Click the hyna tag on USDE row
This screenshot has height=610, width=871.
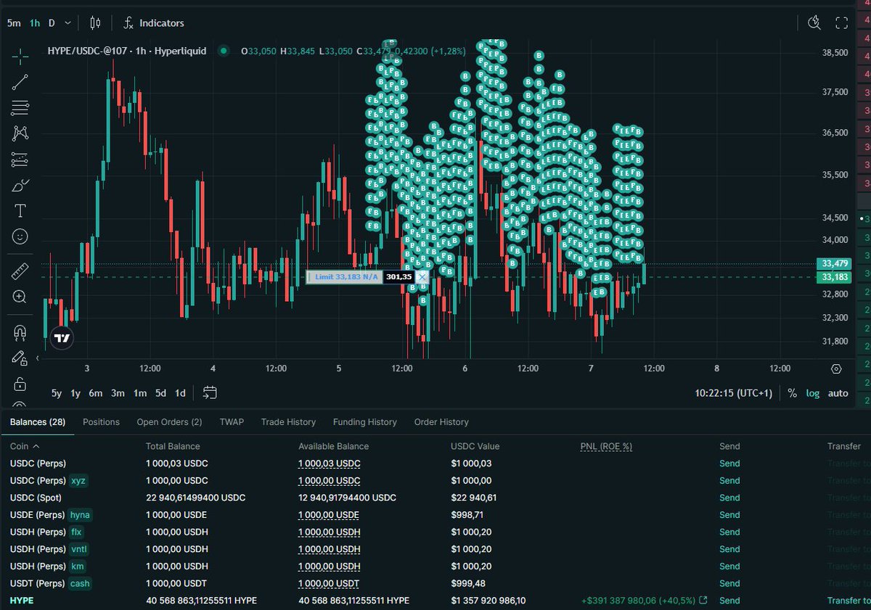click(80, 515)
